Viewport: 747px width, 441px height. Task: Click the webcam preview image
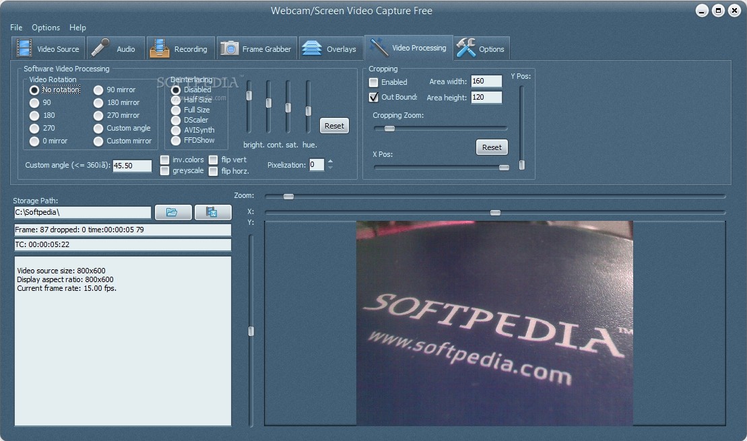tap(494, 323)
